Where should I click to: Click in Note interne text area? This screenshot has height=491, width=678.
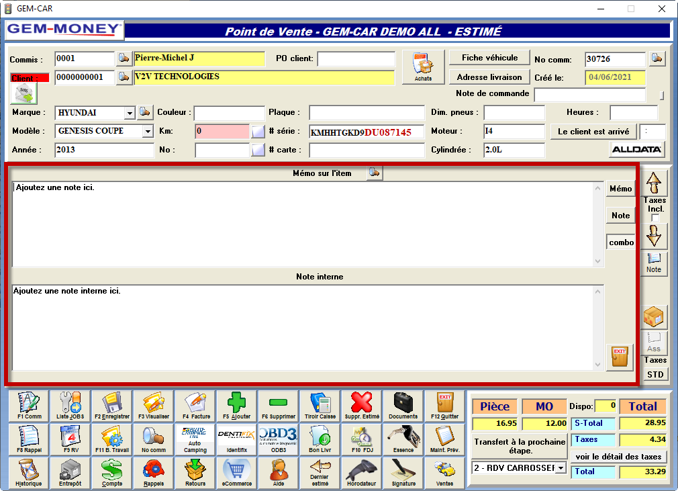coord(303,328)
